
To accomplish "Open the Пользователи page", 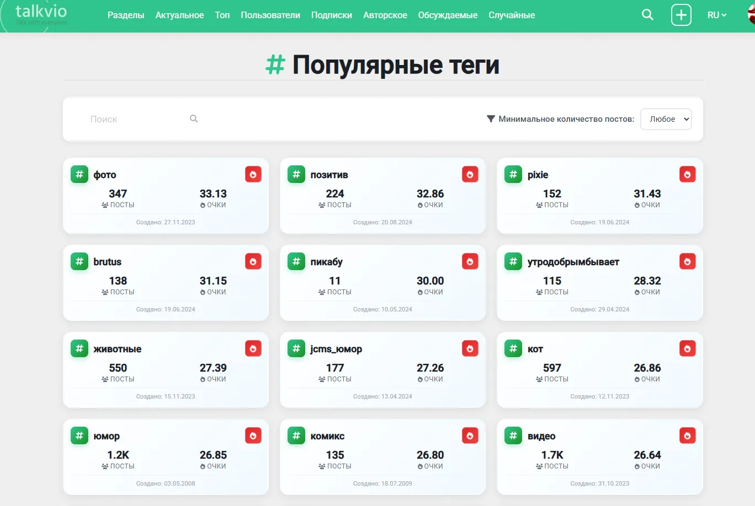I will pyautogui.click(x=270, y=15).
